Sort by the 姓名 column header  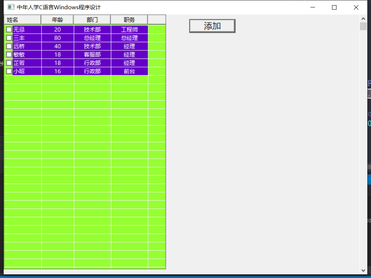(23, 20)
